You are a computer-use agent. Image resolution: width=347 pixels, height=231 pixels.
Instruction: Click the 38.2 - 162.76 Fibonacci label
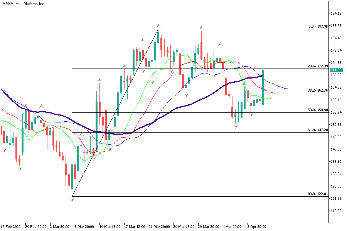click(317, 90)
